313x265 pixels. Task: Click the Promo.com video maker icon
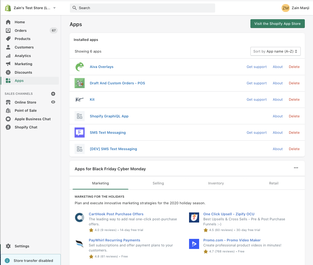click(194, 244)
